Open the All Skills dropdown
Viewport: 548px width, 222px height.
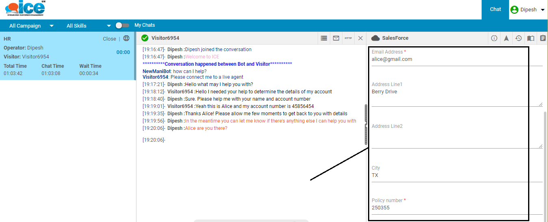tap(89, 26)
